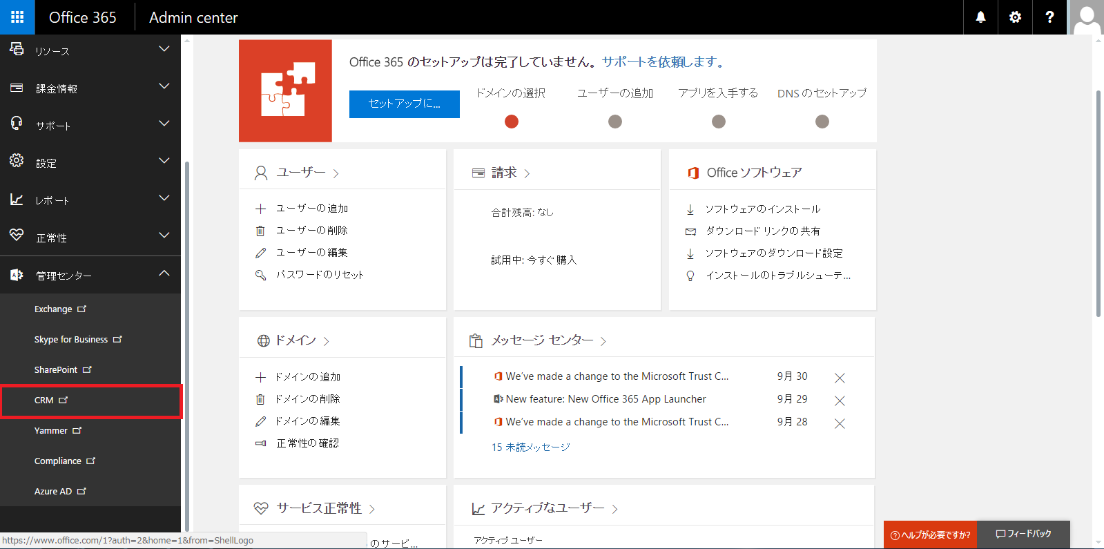This screenshot has width=1104, height=549.
Task: Collapse the 管理センター menu chevron
Action: 164,273
